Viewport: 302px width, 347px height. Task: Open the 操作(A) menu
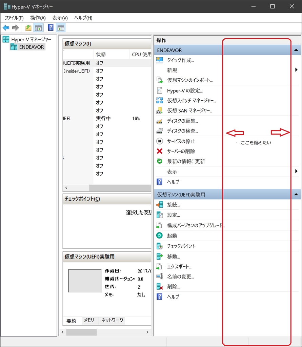click(x=38, y=18)
